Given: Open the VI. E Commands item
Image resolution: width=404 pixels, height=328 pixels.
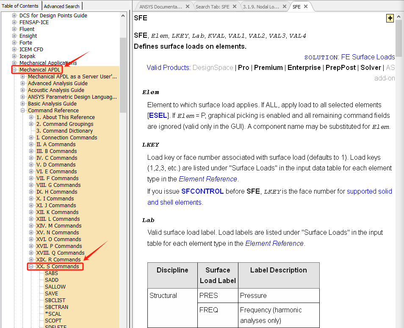Looking at the screenshot, I should tap(56, 172).
